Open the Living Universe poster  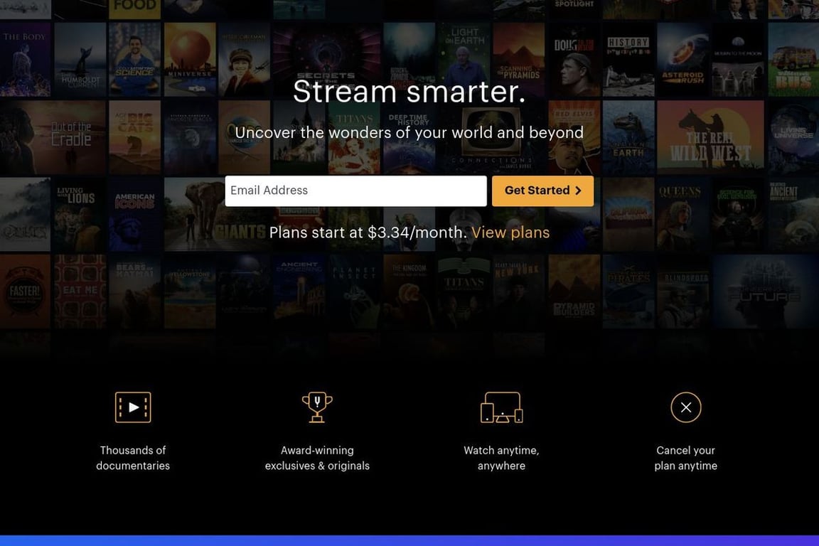(793, 137)
